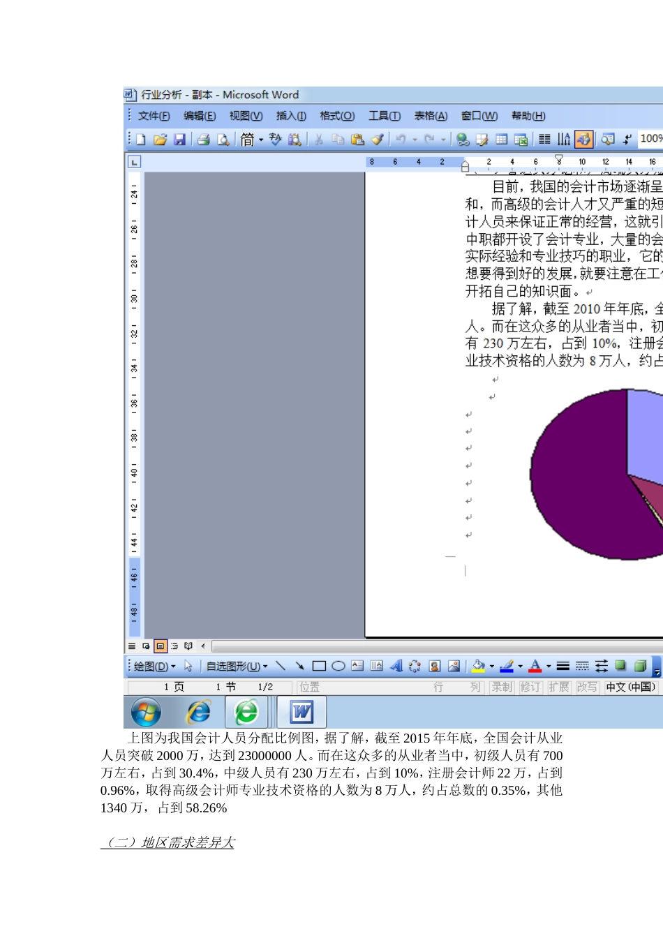Viewport: 663px width, 938px height.
Task: Switch to Web Layout view
Action: [146, 646]
